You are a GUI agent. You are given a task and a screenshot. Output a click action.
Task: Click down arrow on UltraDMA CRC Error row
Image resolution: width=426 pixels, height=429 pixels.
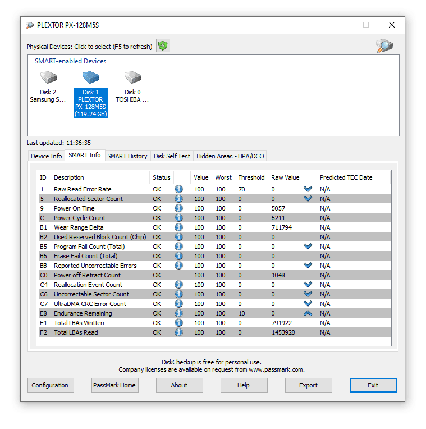pos(308,304)
